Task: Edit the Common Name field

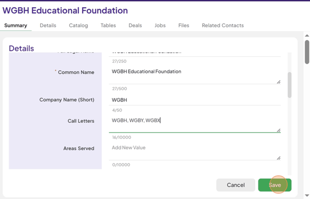Action: [x=195, y=76]
